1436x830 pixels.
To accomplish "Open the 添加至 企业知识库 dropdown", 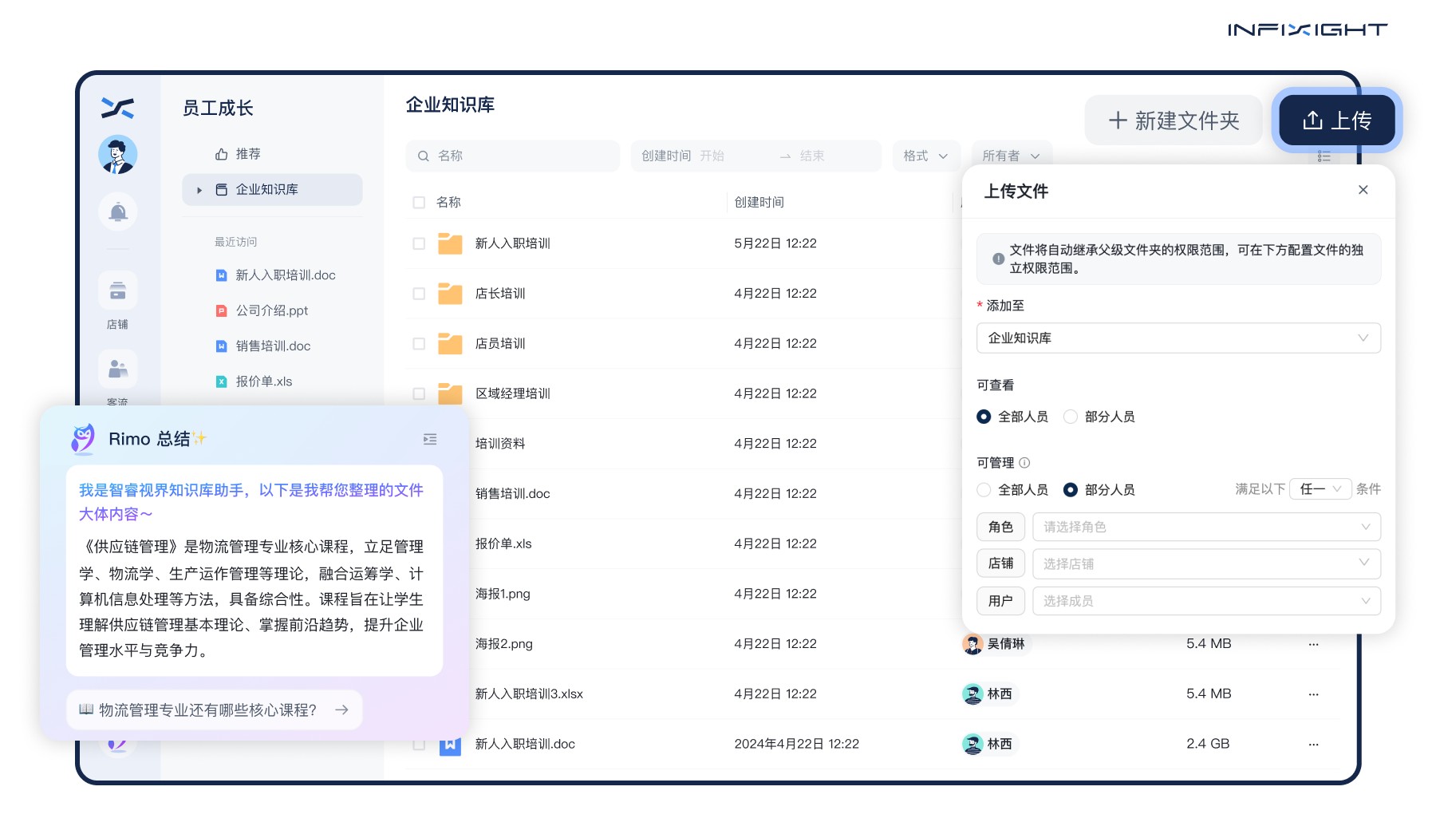I will click(1178, 338).
